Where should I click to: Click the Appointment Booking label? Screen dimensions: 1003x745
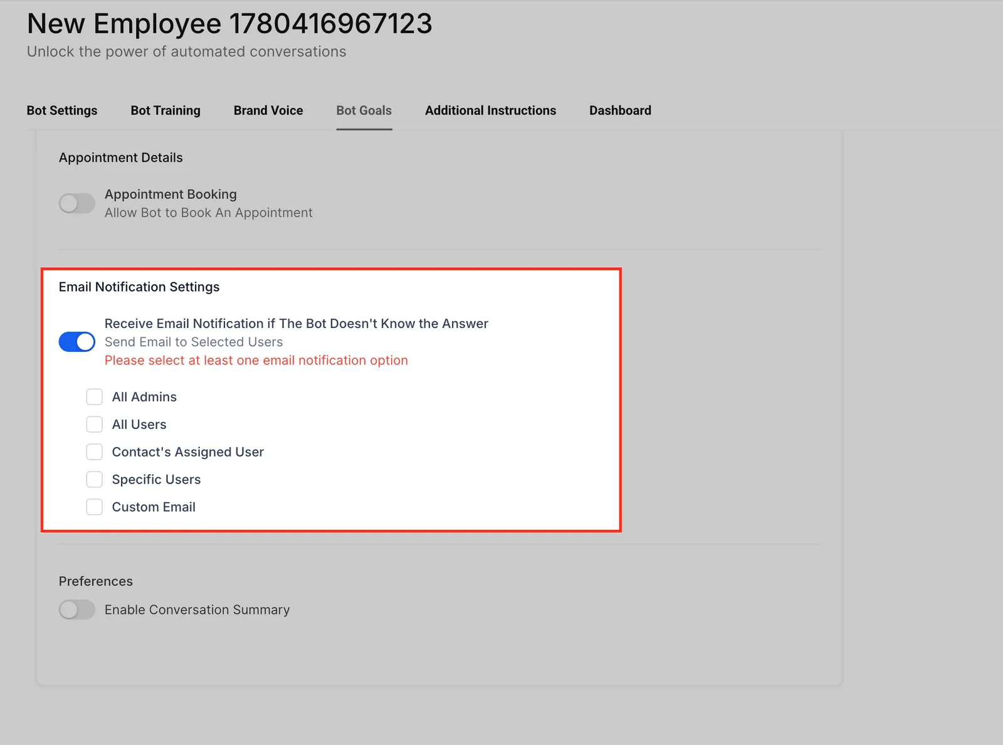[x=171, y=194]
